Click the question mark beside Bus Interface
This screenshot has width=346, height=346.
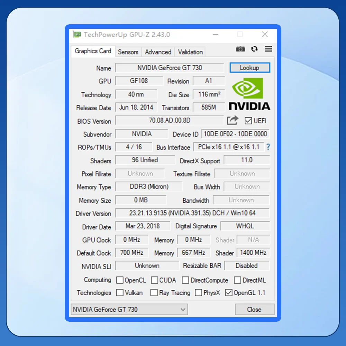point(268,147)
